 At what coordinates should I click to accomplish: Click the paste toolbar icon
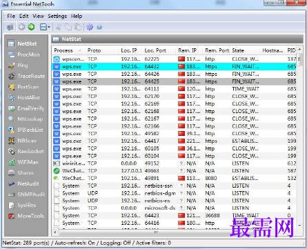pyautogui.click(x=78, y=27)
